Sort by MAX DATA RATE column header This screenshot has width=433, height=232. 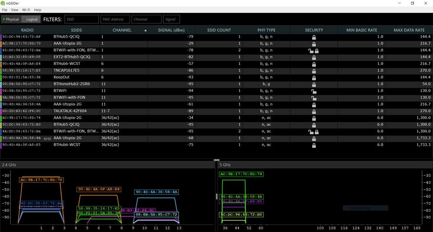click(x=409, y=30)
